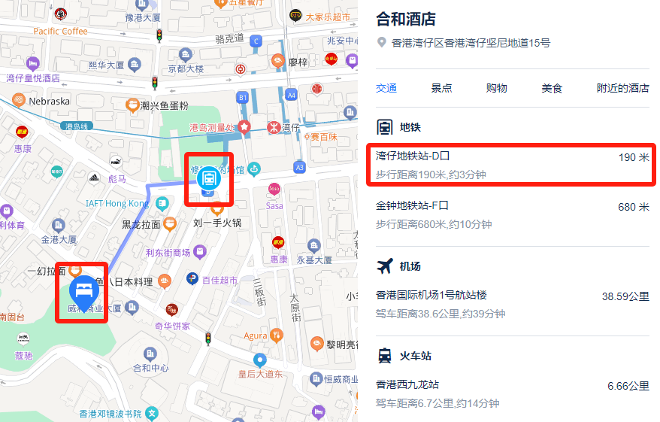
Task: Click the Wan Chai 湾仔 MTR logo icon
Action: coord(274,127)
